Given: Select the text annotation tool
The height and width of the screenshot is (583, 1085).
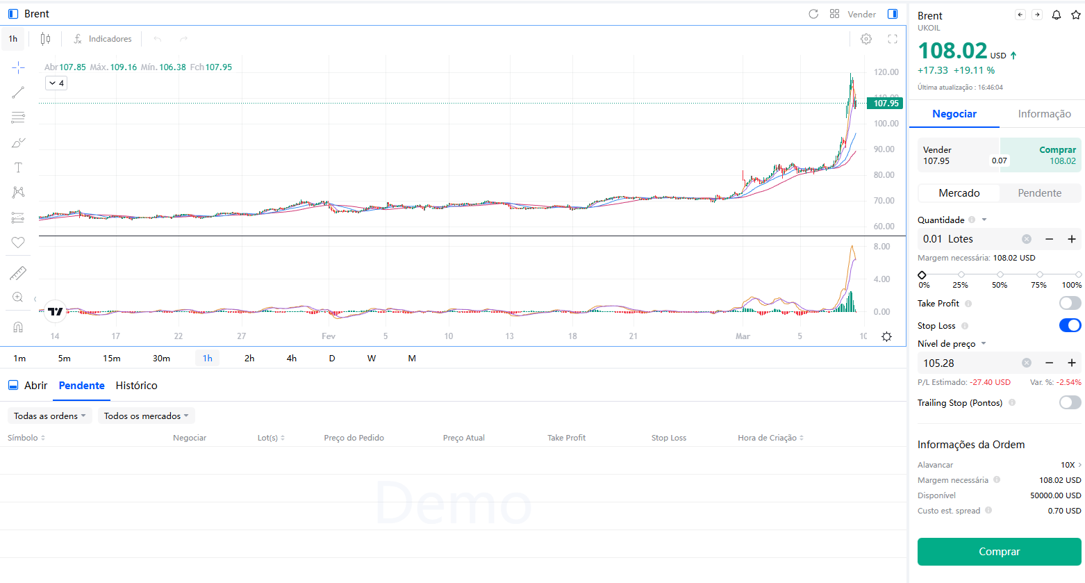Looking at the screenshot, I should (x=18, y=167).
